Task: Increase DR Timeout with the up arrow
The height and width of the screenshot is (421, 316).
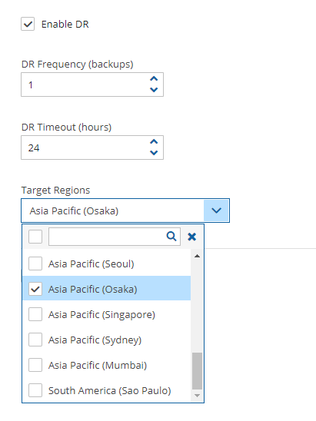Action: point(154,142)
